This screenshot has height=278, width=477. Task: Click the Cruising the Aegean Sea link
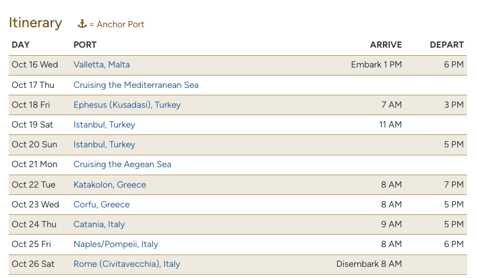[122, 164]
